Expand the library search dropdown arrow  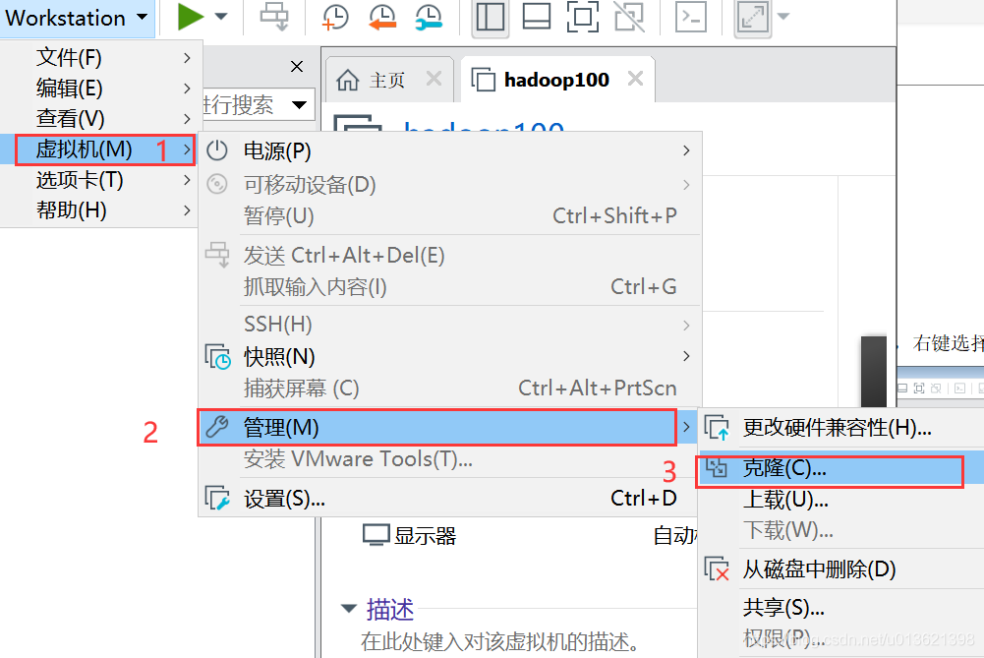(300, 105)
